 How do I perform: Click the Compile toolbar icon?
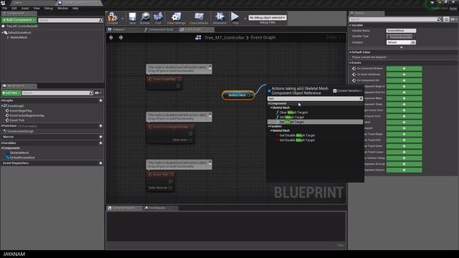click(113, 18)
